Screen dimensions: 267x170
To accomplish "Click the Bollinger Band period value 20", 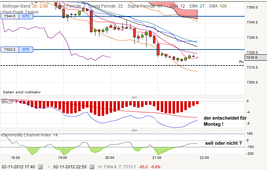I will point(35,6).
